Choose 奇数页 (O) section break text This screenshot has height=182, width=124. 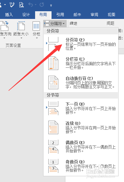pyautogui.click(x=75, y=162)
